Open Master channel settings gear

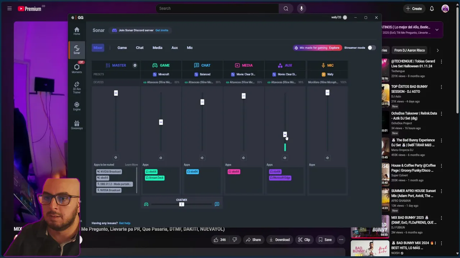tap(135, 65)
